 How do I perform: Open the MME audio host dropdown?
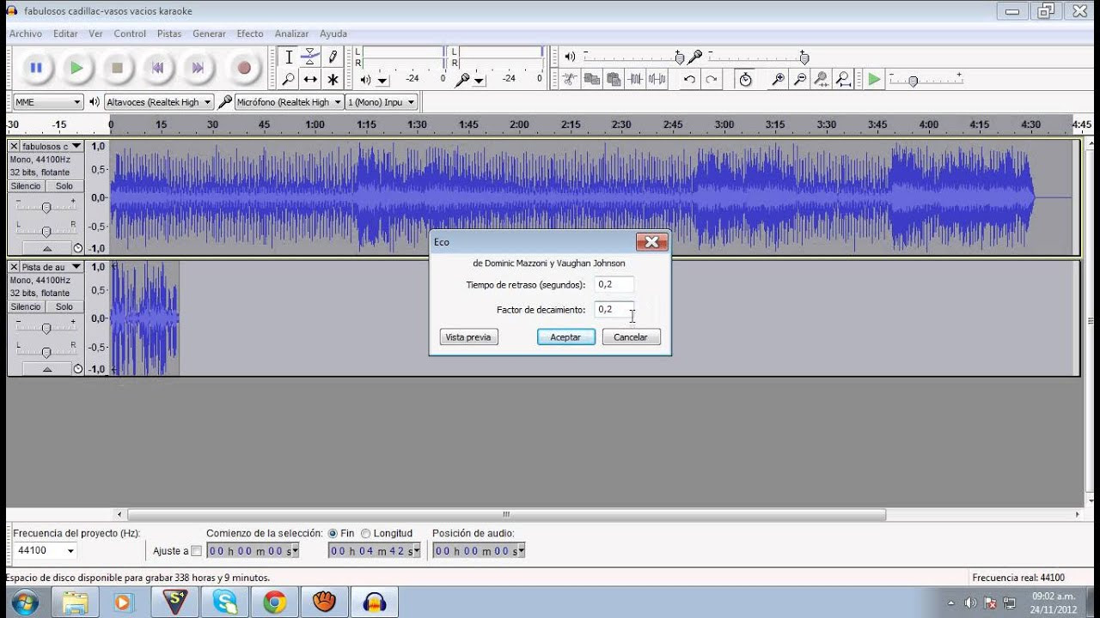click(x=47, y=102)
